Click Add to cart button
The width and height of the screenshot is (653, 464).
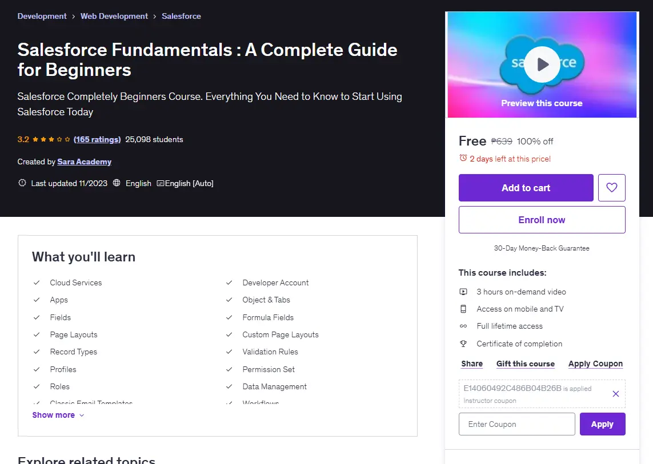coord(526,188)
